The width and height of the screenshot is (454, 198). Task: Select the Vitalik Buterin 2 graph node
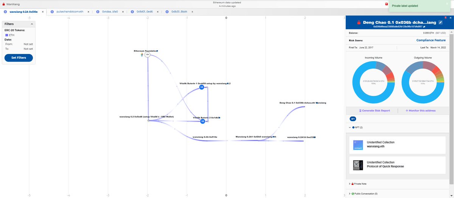click(x=202, y=121)
